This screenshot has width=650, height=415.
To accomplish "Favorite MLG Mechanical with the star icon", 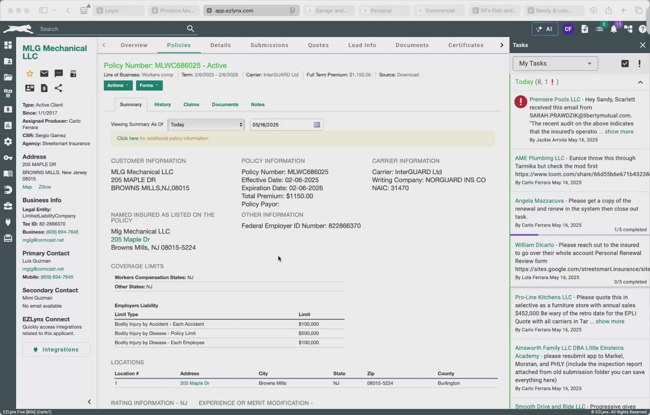I will [29, 74].
